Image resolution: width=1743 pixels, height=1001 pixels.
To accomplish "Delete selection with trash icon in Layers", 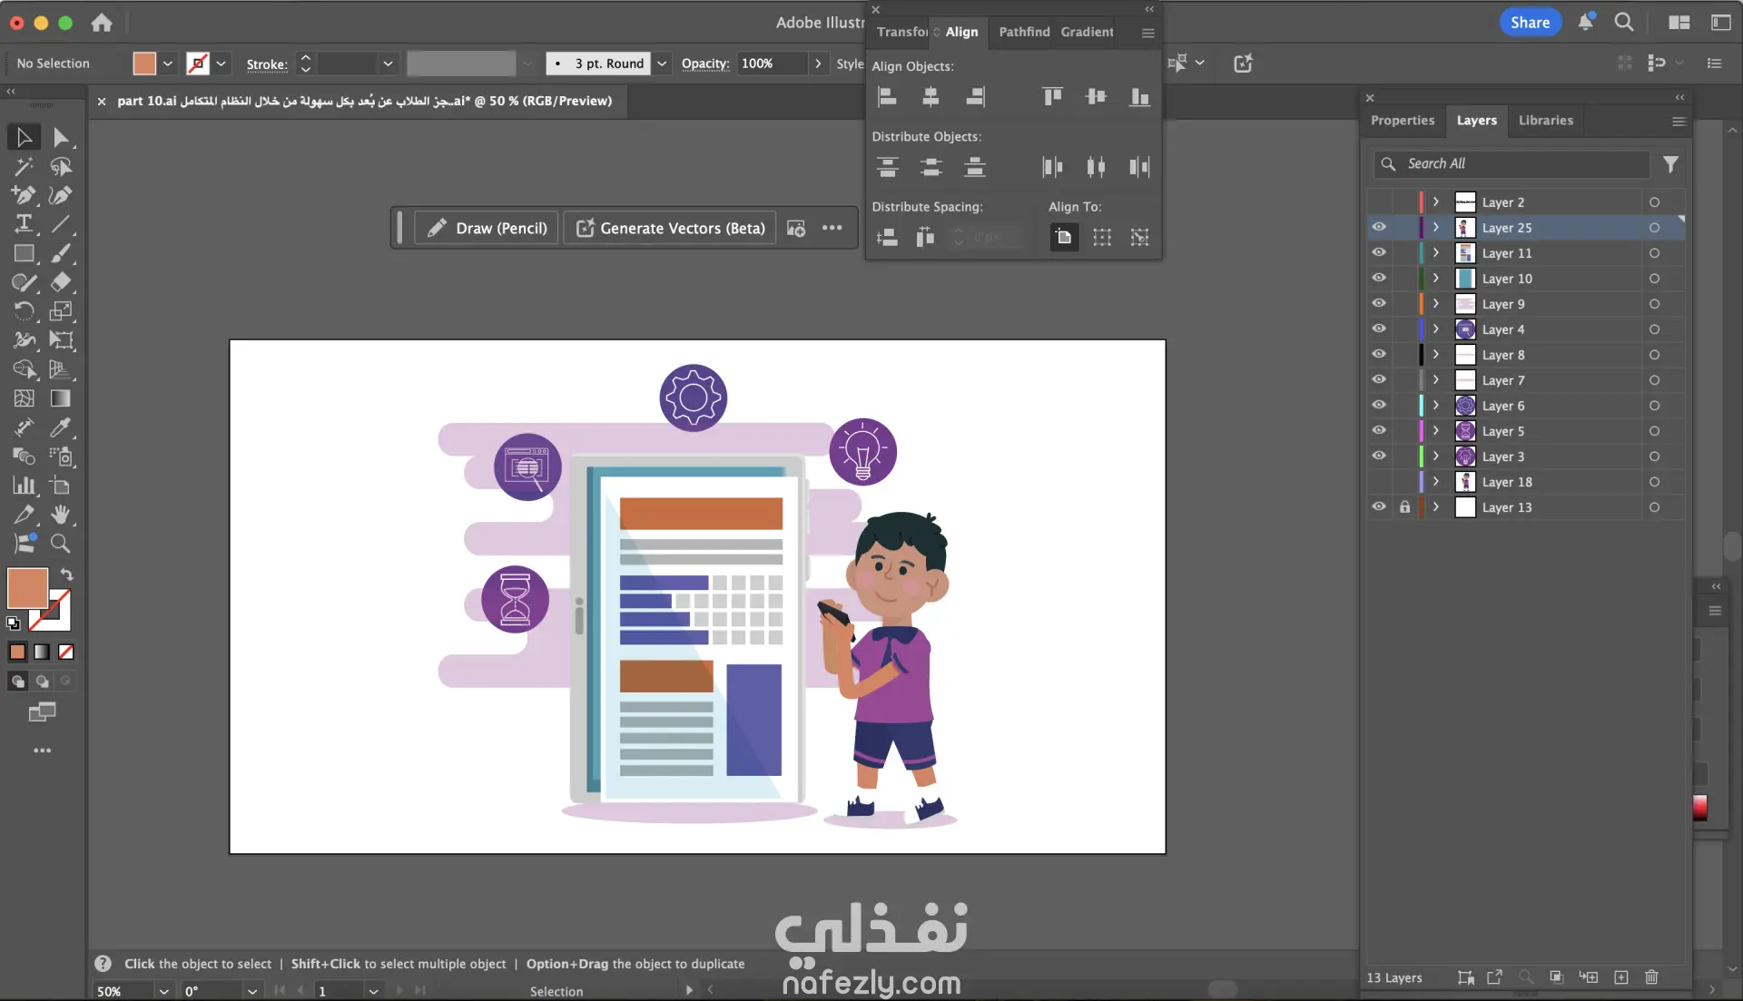I will click(1651, 977).
